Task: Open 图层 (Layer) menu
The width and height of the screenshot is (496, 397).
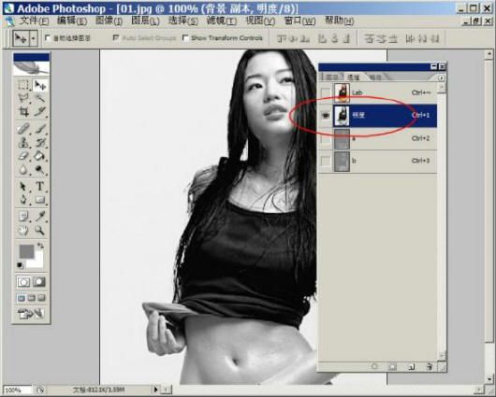Action: (145, 21)
